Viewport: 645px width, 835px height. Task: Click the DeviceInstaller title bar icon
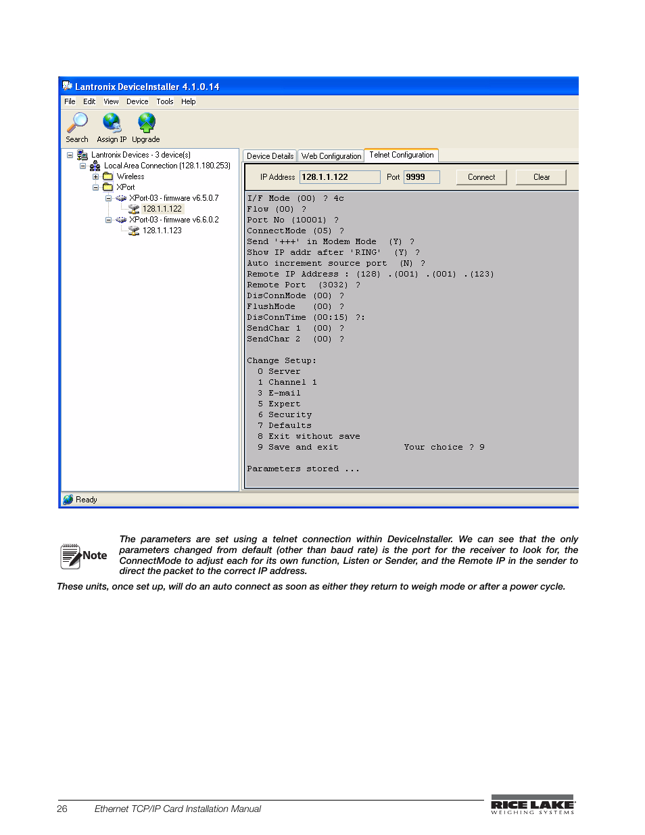tap(68, 86)
